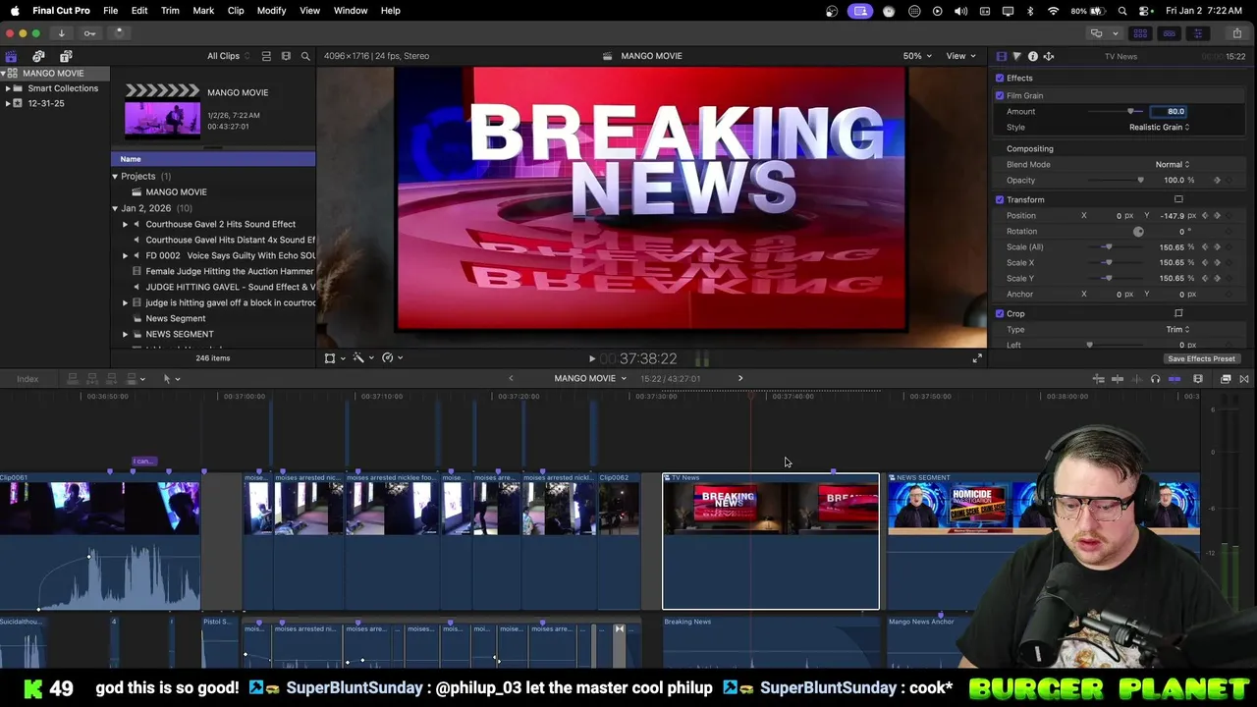
Task: Expand the 12-31-25 event
Action: pyautogui.click(x=8, y=103)
